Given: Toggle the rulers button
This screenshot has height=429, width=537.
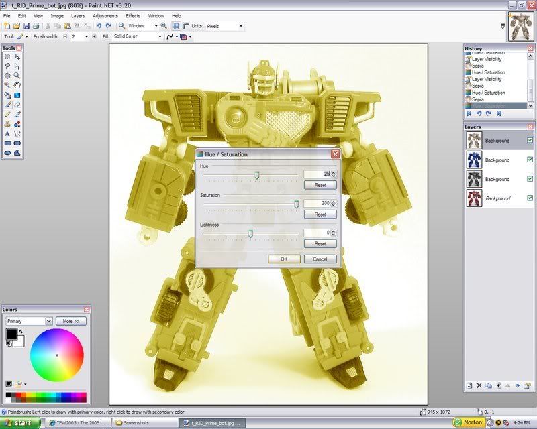Looking at the screenshot, I should tap(186, 26).
